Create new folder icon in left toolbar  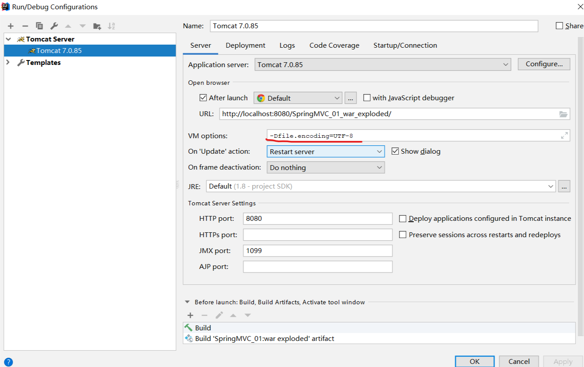pos(97,26)
